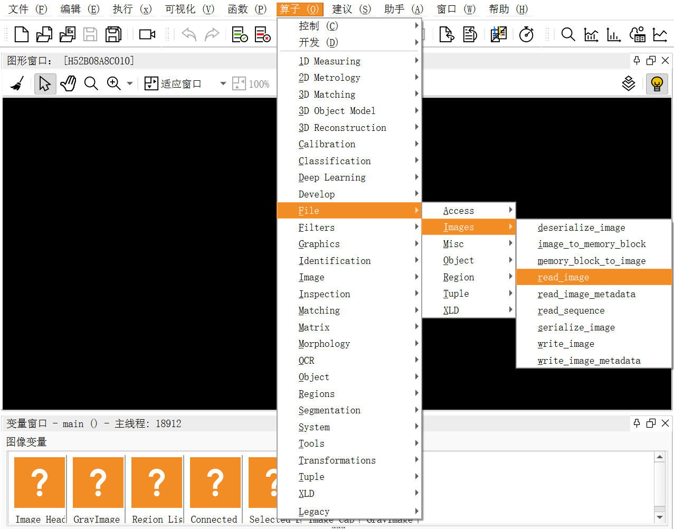Screen dimensions: 674x529
Task: Click the zoom-in plus magnifier icon
Action: pyautogui.click(x=114, y=83)
